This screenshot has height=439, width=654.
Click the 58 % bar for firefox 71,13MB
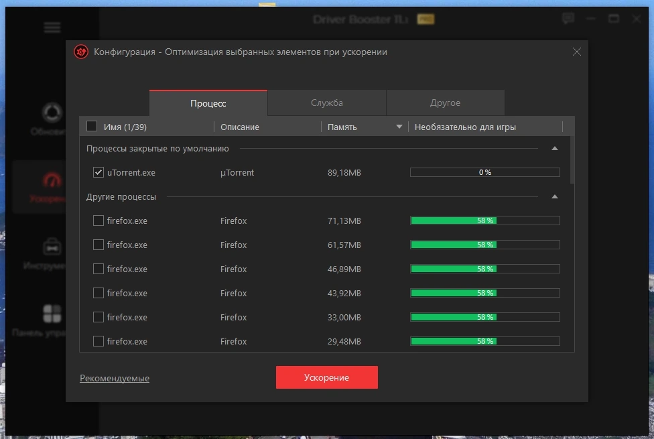tap(484, 221)
